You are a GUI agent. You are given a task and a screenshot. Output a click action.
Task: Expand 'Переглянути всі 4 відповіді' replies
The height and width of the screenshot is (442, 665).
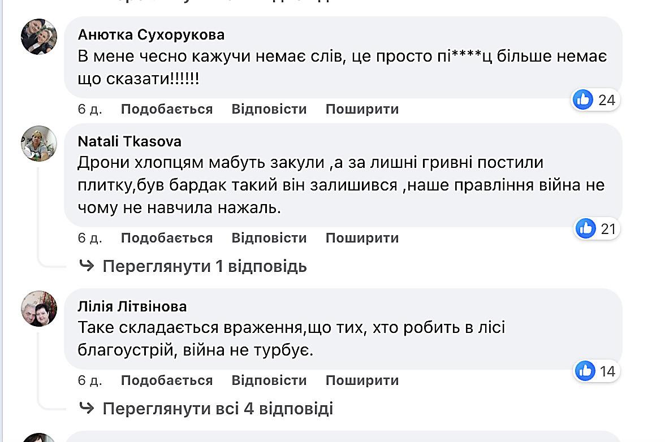218,409
